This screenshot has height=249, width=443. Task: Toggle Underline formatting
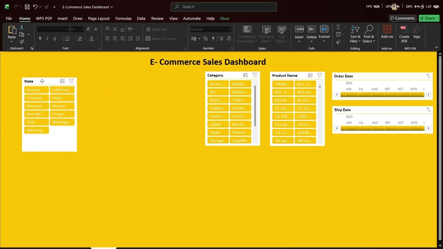click(55, 38)
